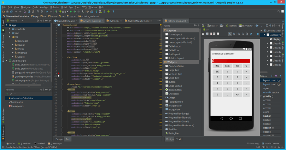Switch to the styles.xml tab
The width and height of the screenshot is (286, 150).
114,21
